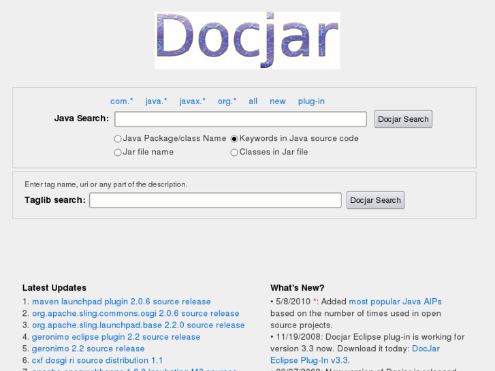The image size is (495, 371).
Task: Open geronimo eclipse plugin 2.2 source release
Action: point(116,337)
